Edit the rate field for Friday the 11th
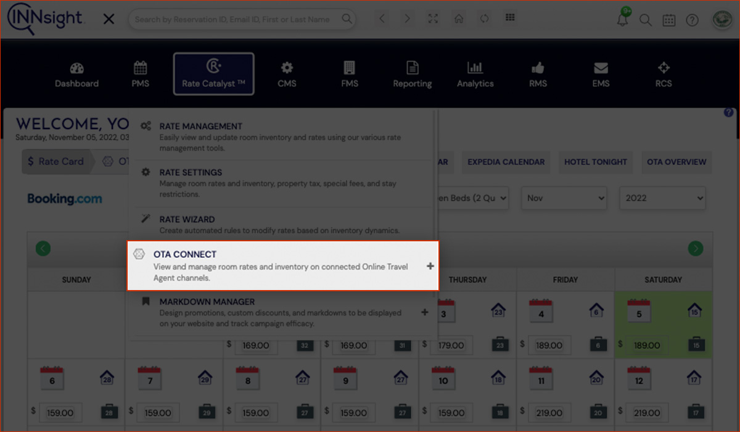Image resolution: width=740 pixels, height=432 pixels. coord(549,413)
